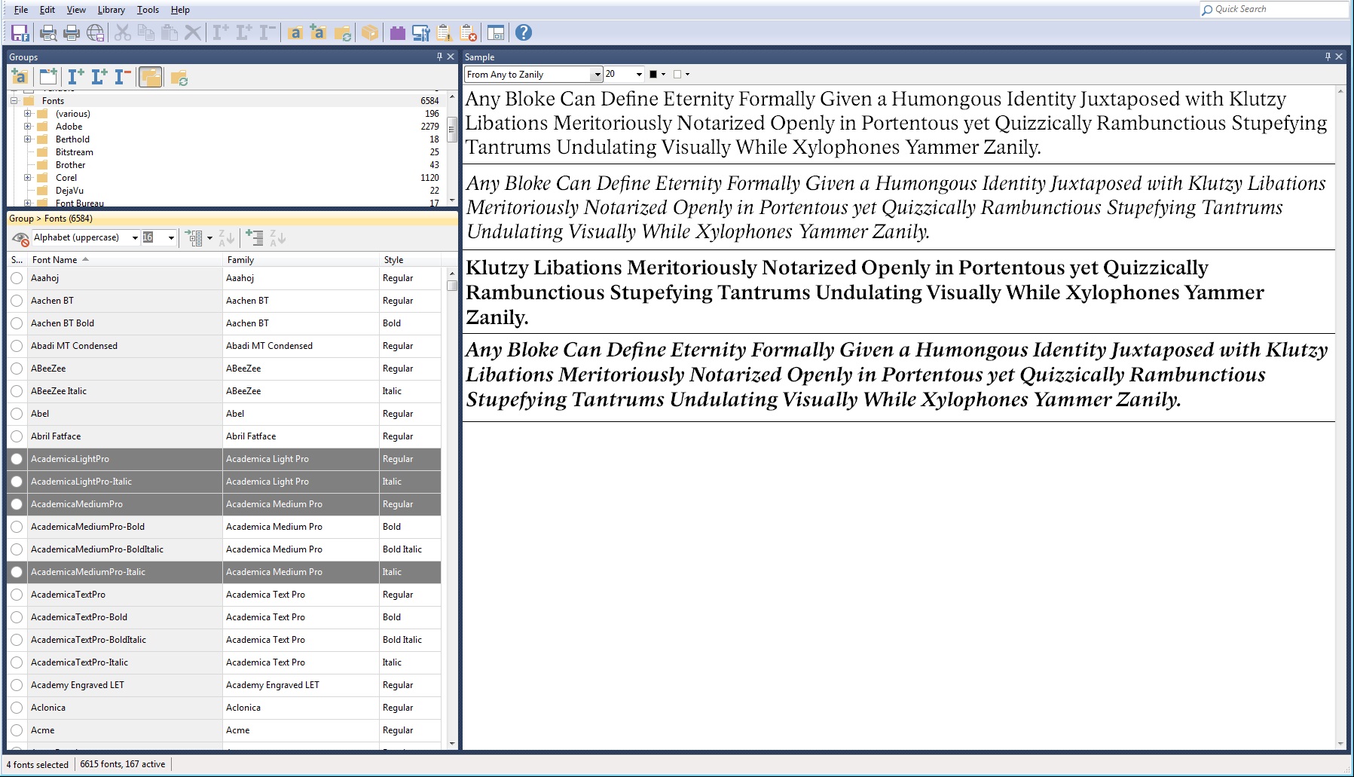The width and height of the screenshot is (1354, 777).
Task: Click Add fonts folder icon with plus in main toolbar
Action: pos(319,32)
